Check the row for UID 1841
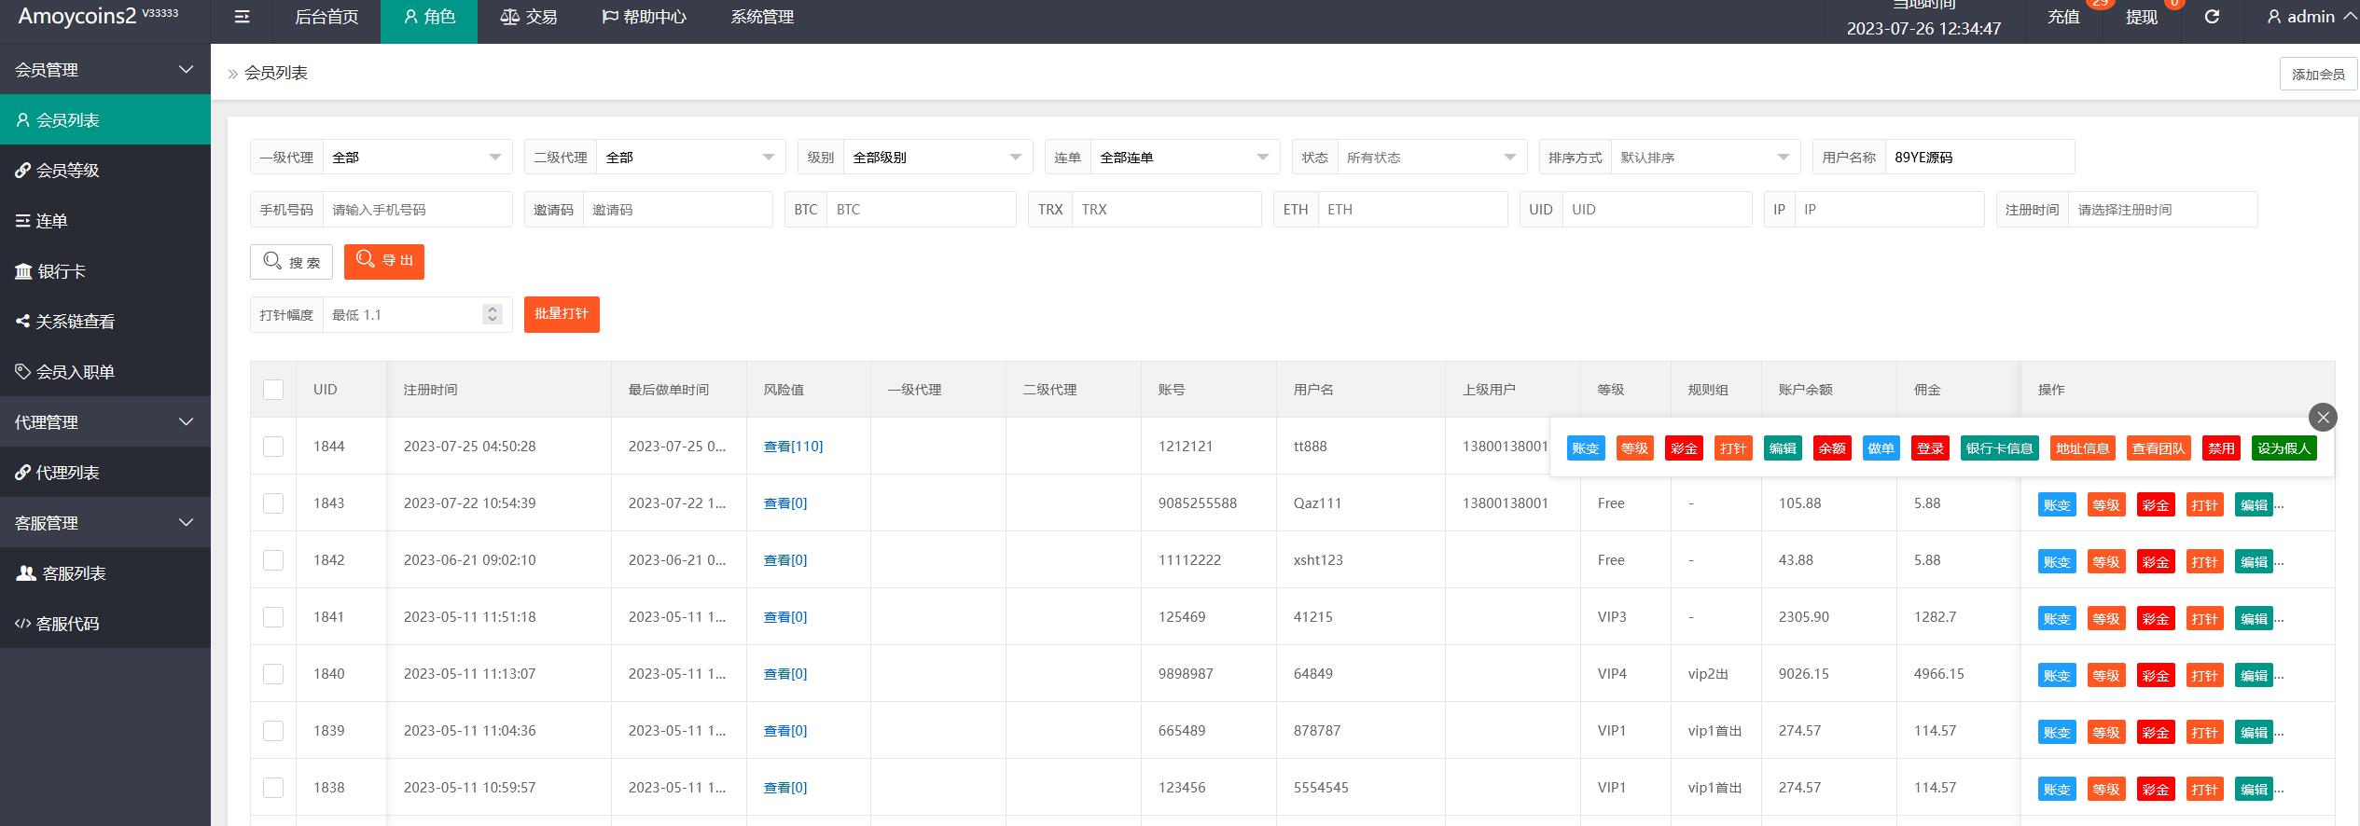Screen dimensions: 2360x826 273,617
